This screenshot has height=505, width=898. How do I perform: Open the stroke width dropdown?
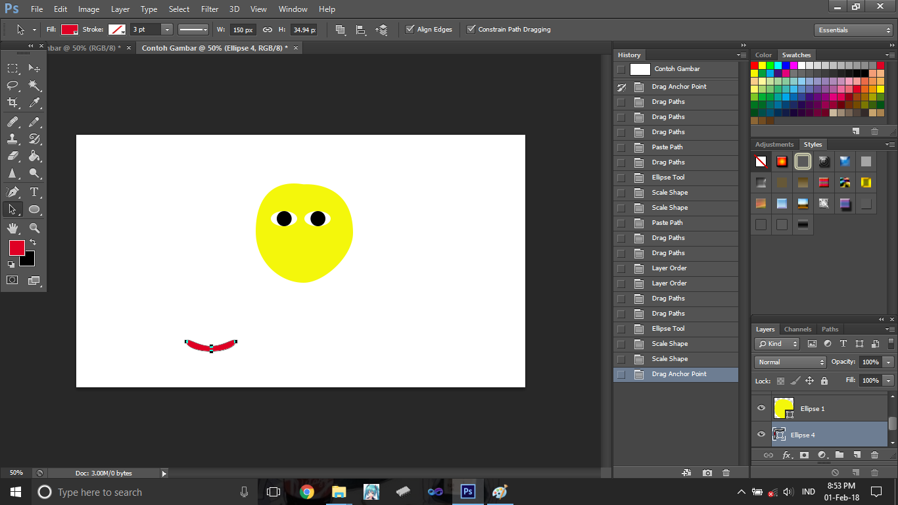(167, 29)
